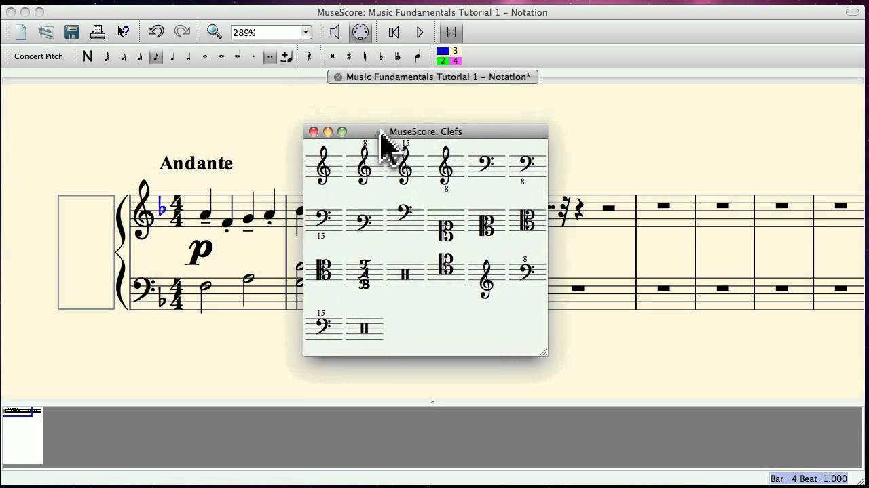Select voice 2 green button

443,61
